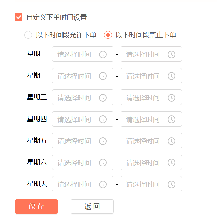
Task: Click the 保存 button
Action: pyautogui.click(x=36, y=206)
